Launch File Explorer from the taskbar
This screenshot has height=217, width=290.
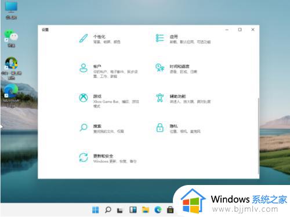pos(146,209)
